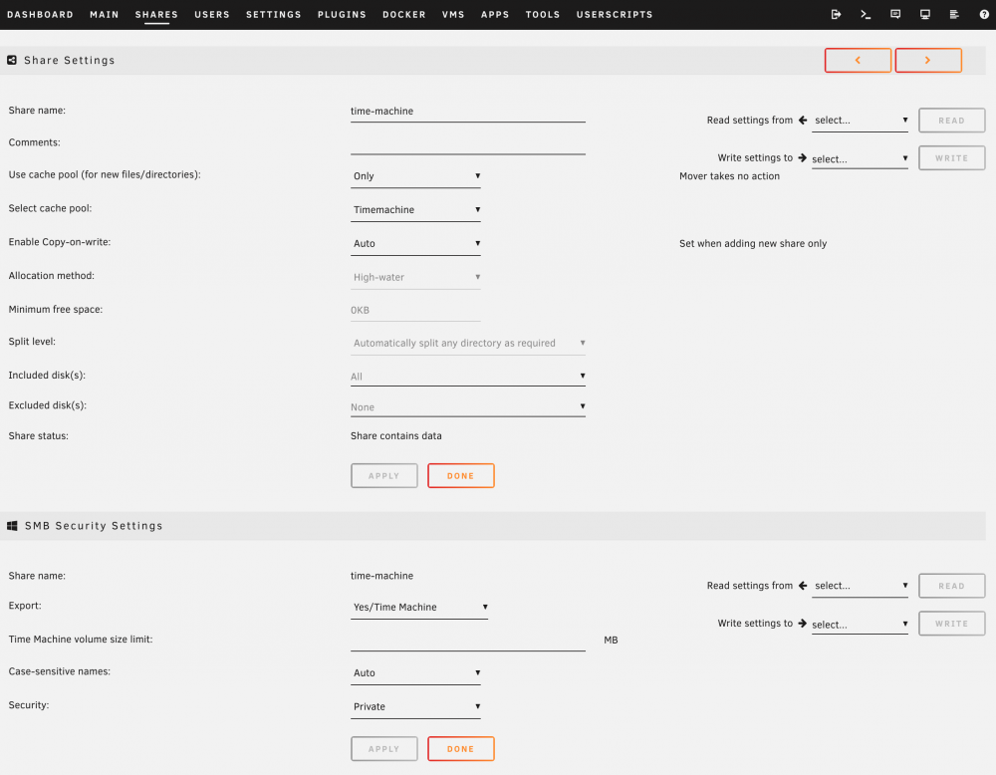Open the Export Yes/Time Machine dropdown
The width and height of the screenshot is (996, 775).
pyautogui.click(x=419, y=608)
